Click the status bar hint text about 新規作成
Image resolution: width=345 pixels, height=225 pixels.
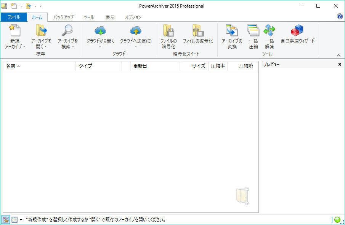point(95,220)
